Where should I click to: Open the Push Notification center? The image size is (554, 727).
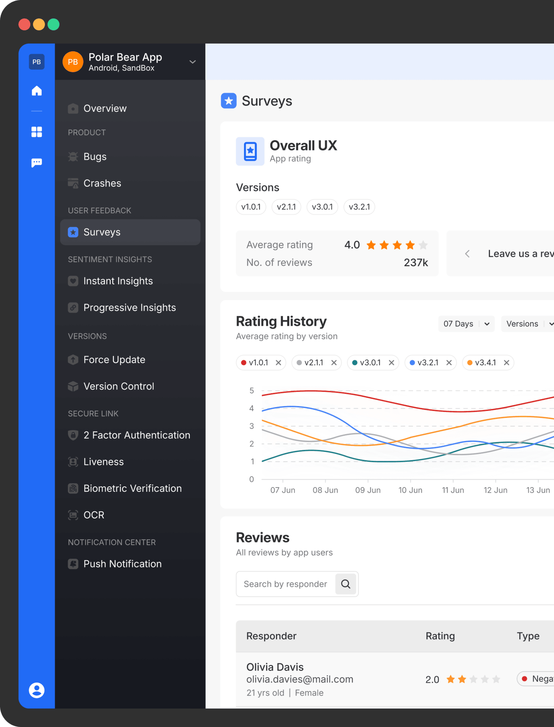[x=123, y=564]
